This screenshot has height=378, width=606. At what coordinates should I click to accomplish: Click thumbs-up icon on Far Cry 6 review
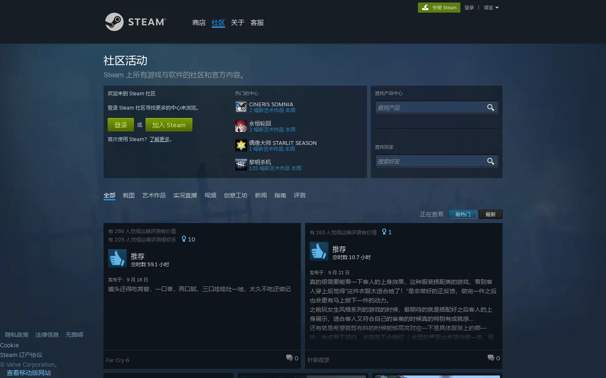point(117,258)
